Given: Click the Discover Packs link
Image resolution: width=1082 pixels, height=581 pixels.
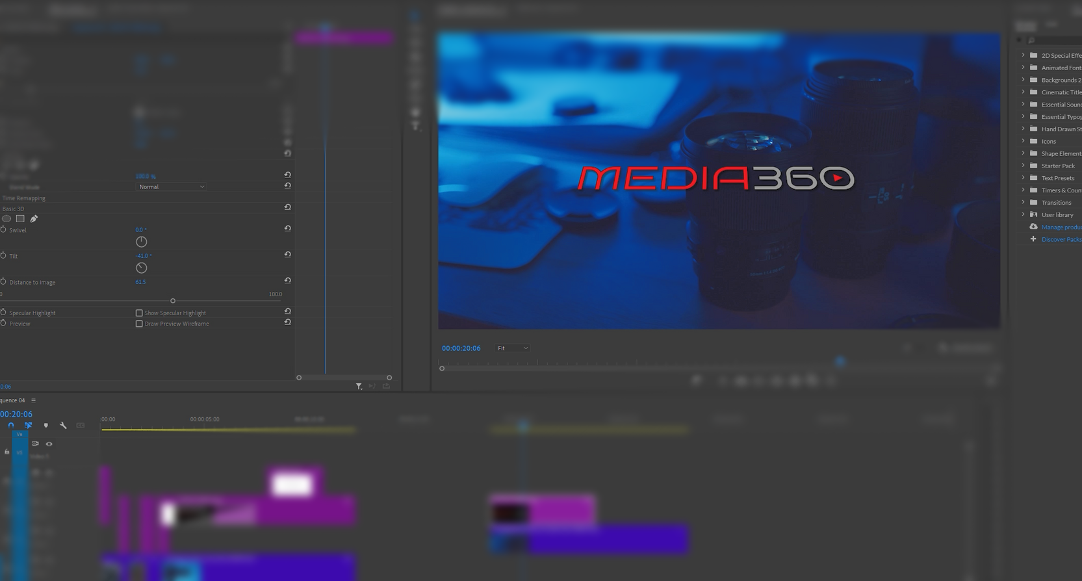Looking at the screenshot, I should (x=1061, y=239).
